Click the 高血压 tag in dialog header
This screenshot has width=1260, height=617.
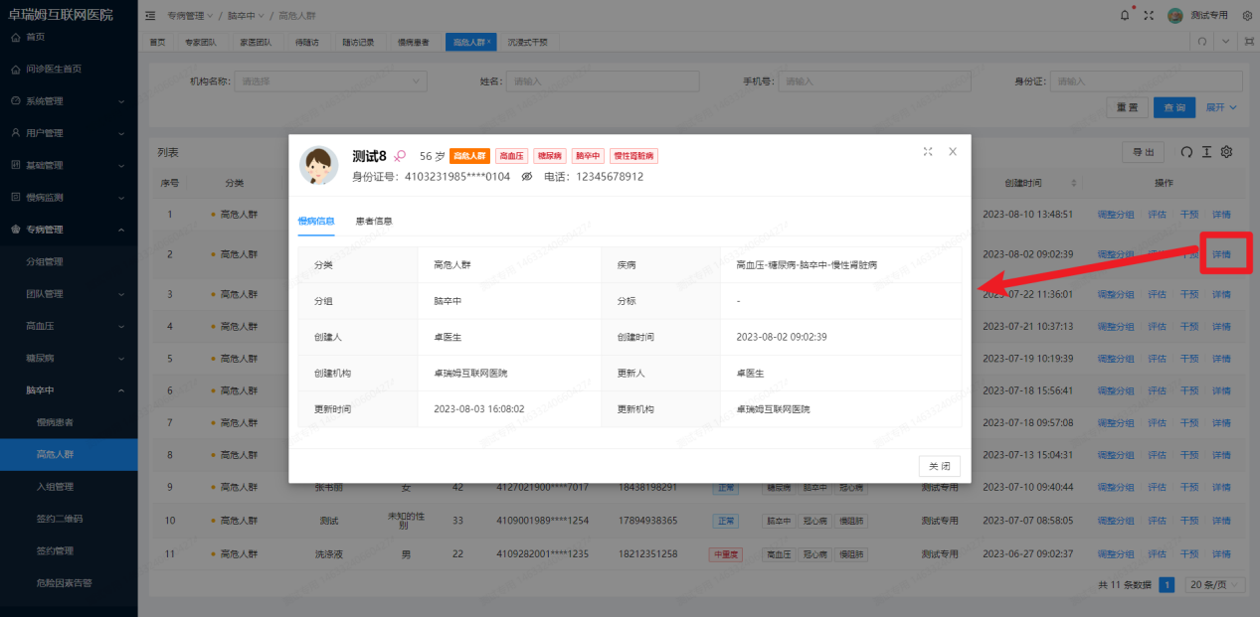point(511,156)
